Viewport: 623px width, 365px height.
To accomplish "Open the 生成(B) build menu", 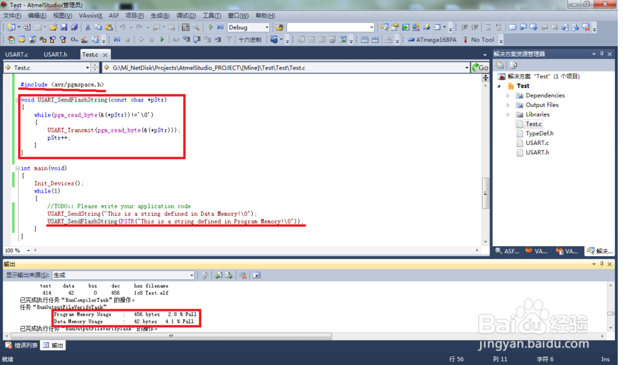I will [159, 16].
